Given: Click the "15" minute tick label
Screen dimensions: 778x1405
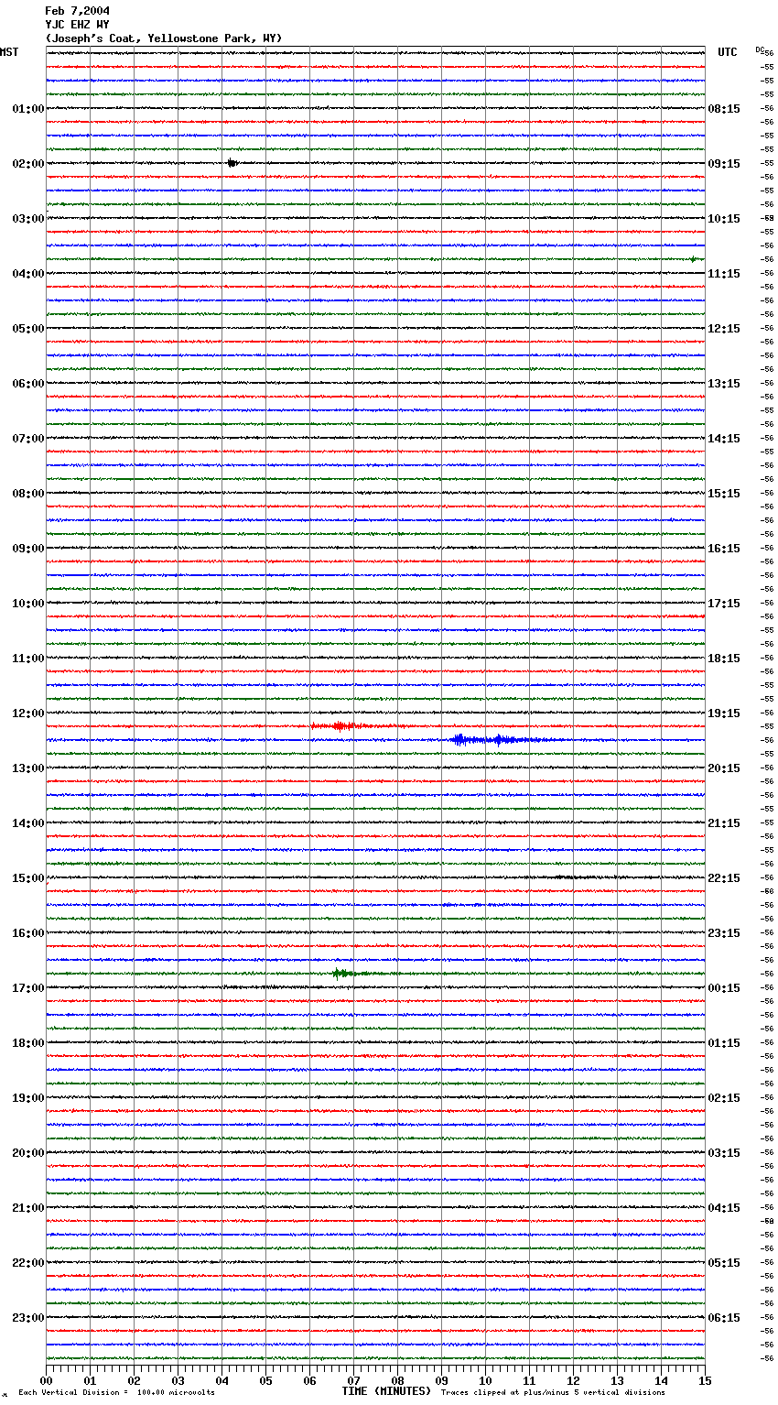Looking at the screenshot, I should [x=705, y=1380].
